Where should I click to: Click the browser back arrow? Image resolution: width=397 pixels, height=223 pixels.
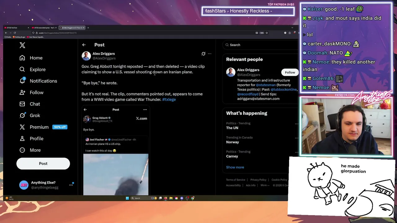point(6,33)
